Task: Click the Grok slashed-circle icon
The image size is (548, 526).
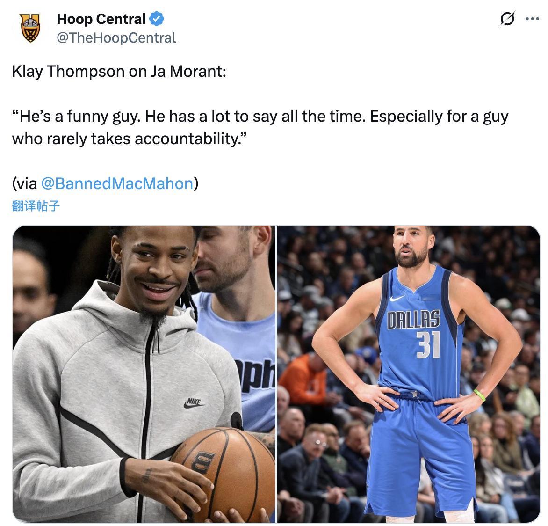Action: click(507, 19)
